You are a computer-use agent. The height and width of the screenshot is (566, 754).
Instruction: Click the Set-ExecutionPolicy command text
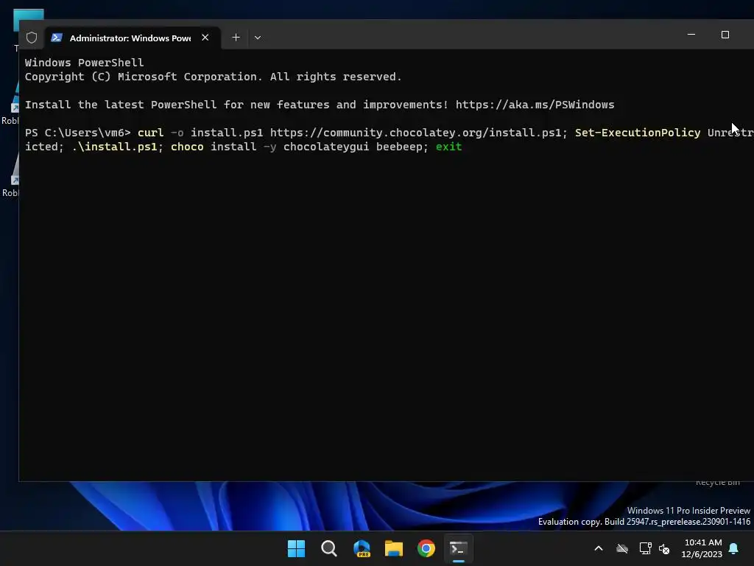pyautogui.click(x=638, y=133)
